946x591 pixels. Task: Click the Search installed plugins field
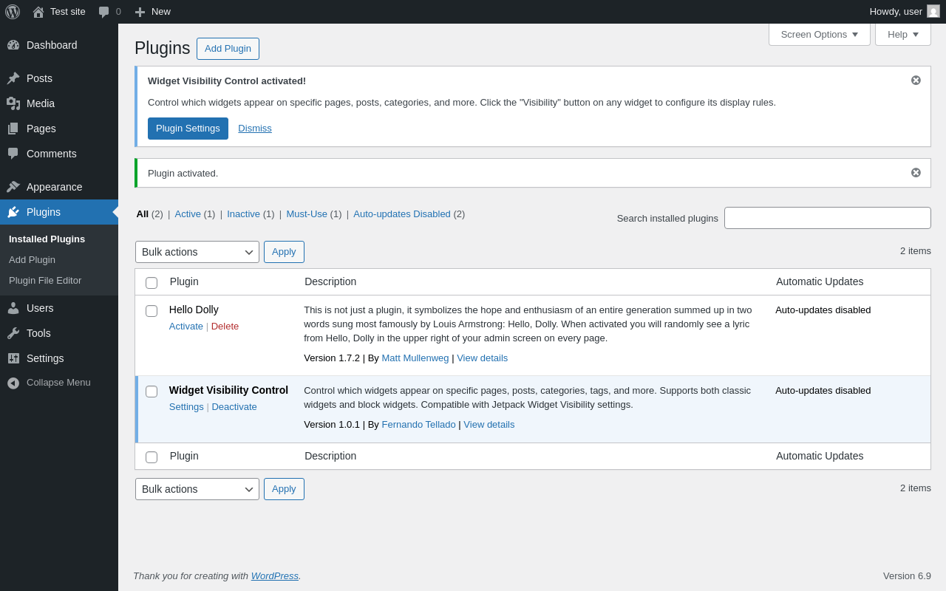(828, 218)
